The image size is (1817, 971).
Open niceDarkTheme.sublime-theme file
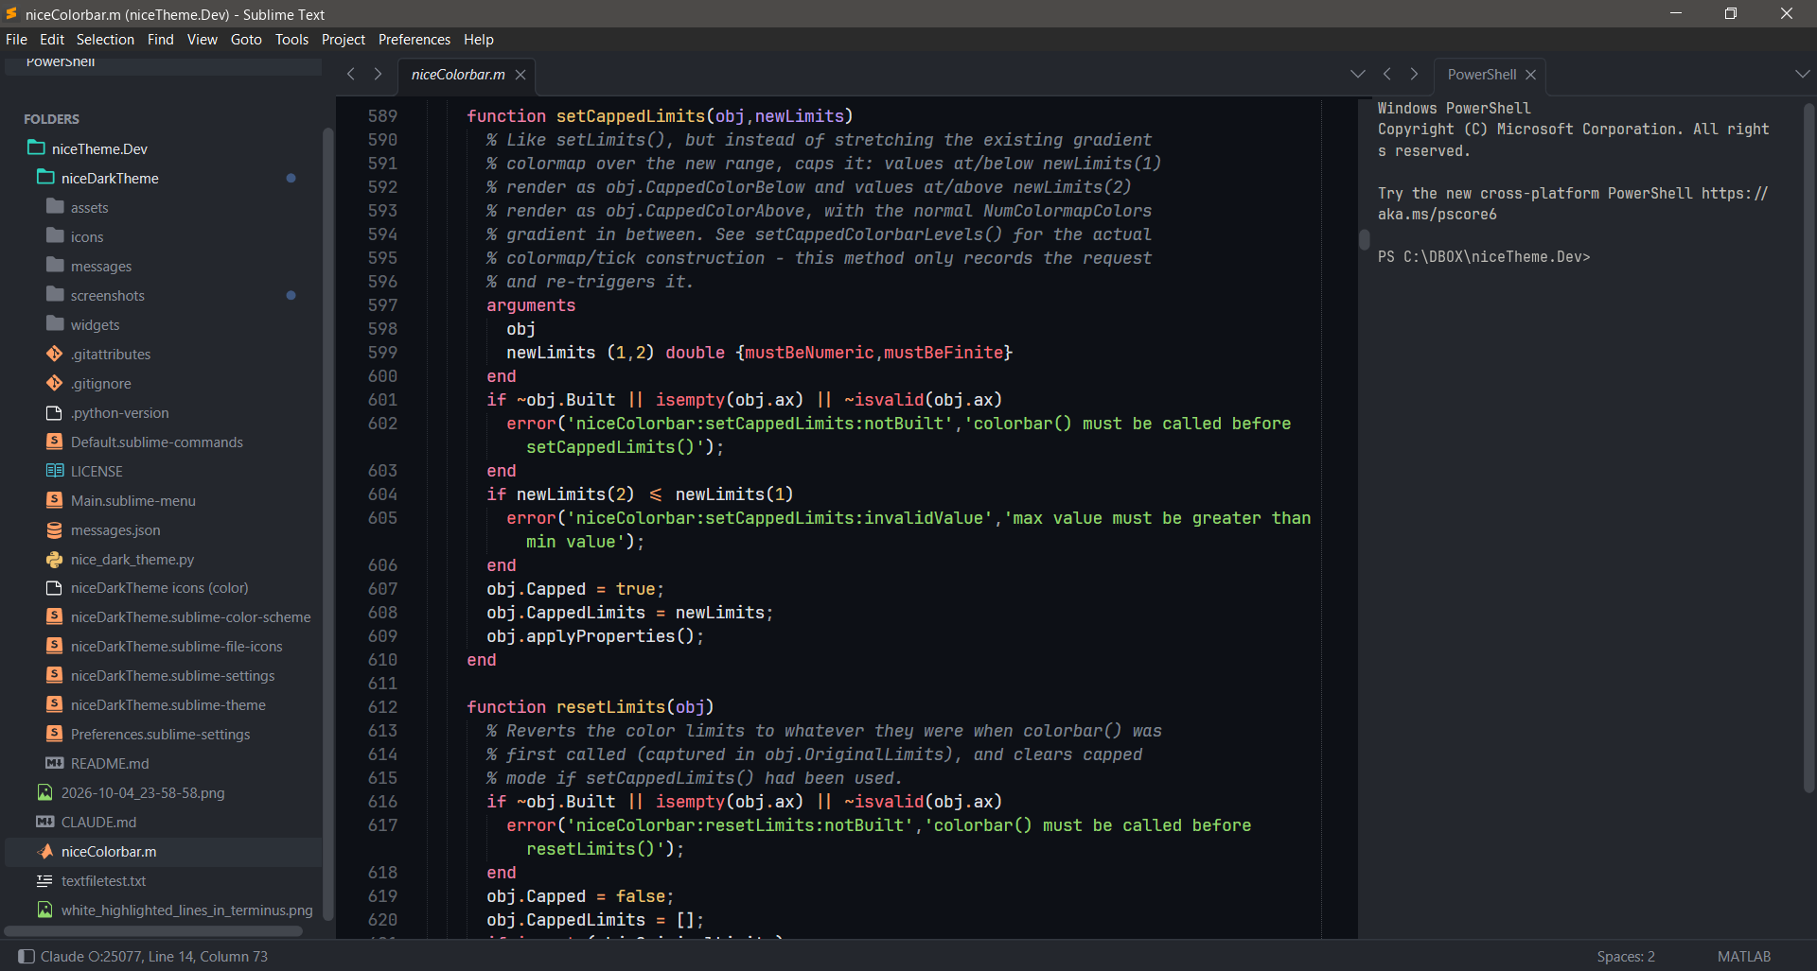168,705
